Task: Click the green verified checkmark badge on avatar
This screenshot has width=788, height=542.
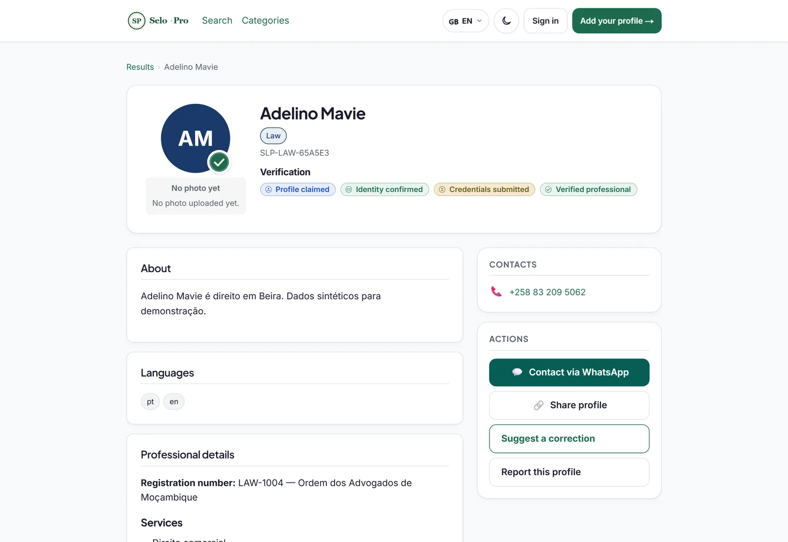Action: click(219, 162)
